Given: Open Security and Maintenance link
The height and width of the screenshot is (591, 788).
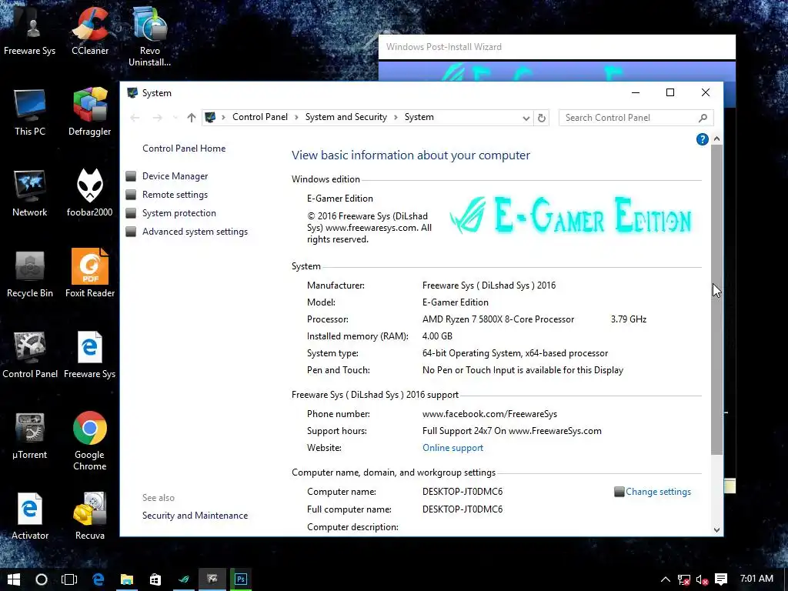Looking at the screenshot, I should (195, 516).
